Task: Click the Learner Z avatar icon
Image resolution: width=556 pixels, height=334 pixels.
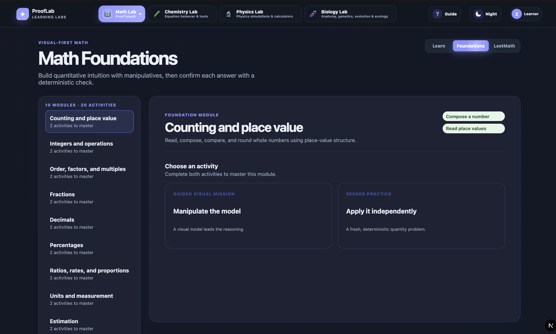Action: pyautogui.click(x=517, y=14)
